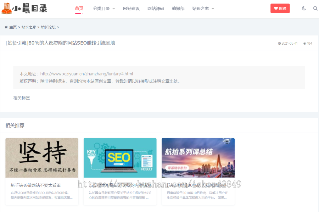319x212 pixels.
Task: Click the 相关标签 label
Action: click(22, 98)
